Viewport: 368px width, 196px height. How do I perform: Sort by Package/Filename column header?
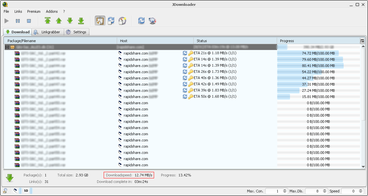pos(61,41)
